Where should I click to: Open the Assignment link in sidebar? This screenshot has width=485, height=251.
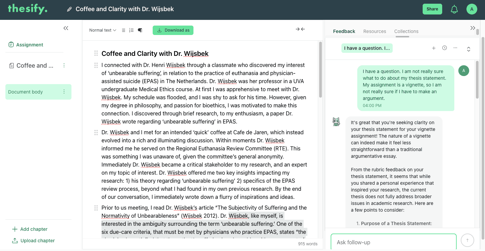[x=30, y=45]
